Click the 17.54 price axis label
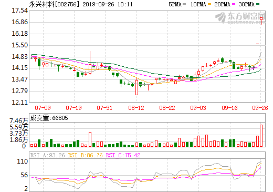Viewport: 273px width, 192px height. pos(20,11)
